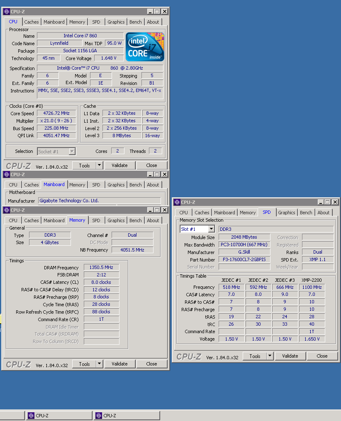Click part number F3-17600CL7-2GBPIS field

[244, 260]
